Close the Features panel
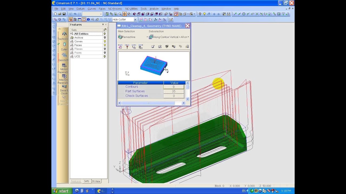346x194 pixels. pyautogui.click(x=106, y=25)
